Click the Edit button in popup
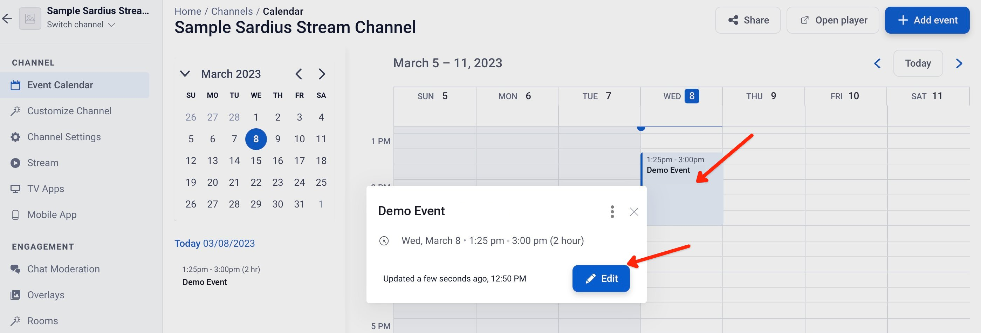Screen dimensions: 981x333 [x=601, y=279]
